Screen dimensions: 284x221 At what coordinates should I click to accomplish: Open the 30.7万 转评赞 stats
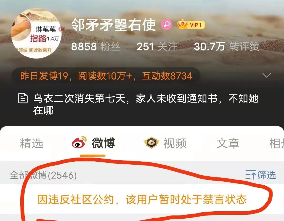(x=227, y=46)
